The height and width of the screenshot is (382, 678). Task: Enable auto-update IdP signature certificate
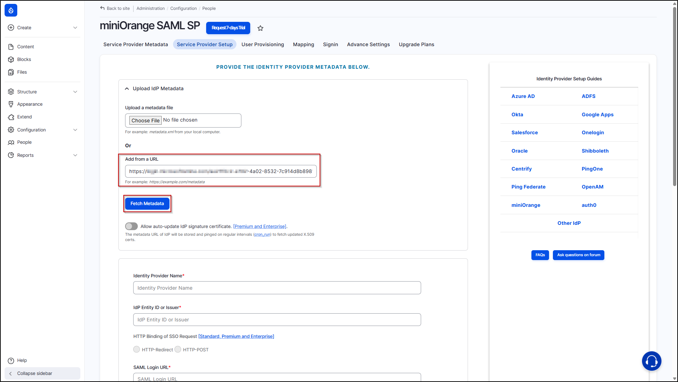pyautogui.click(x=131, y=226)
